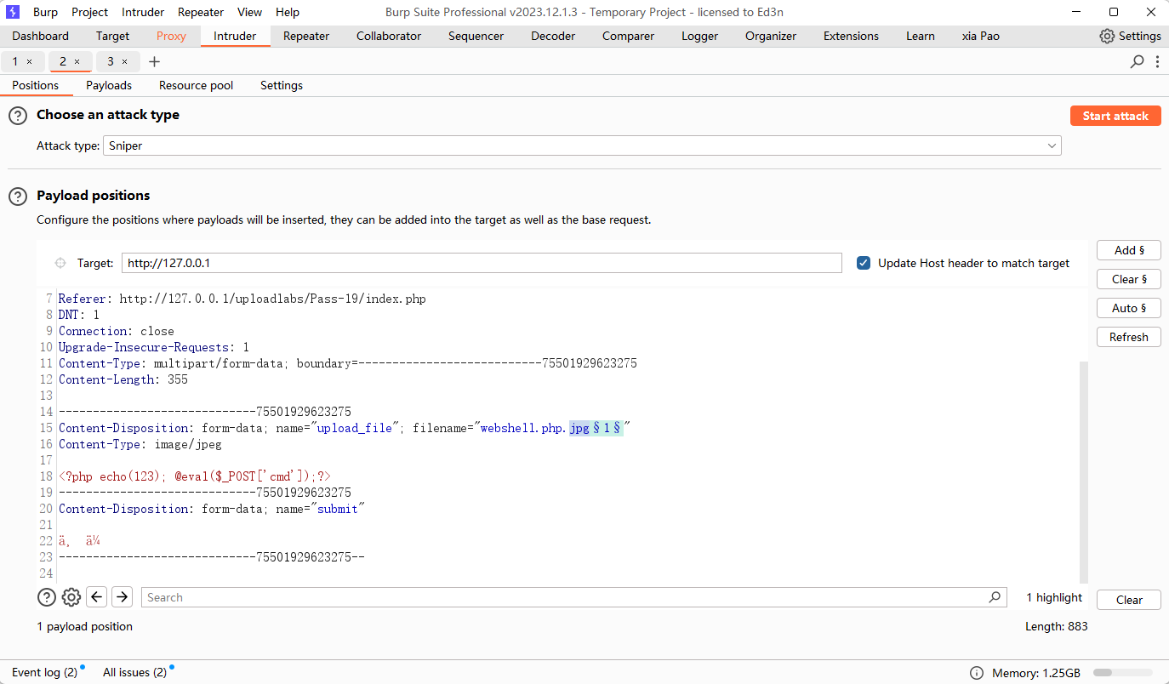Image resolution: width=1169 pixels, height=684 pixels.
Task: Click the Auto § button
Action: [1129, 308]
